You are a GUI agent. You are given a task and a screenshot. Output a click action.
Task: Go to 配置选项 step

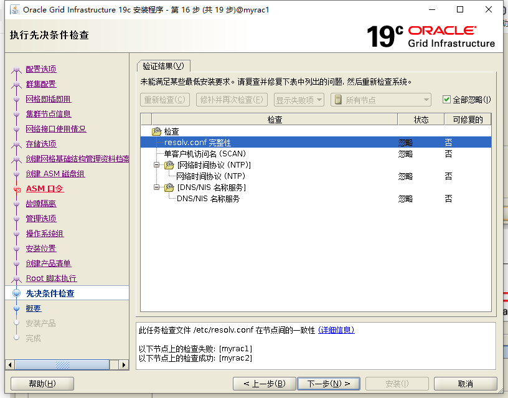[41, 69]
